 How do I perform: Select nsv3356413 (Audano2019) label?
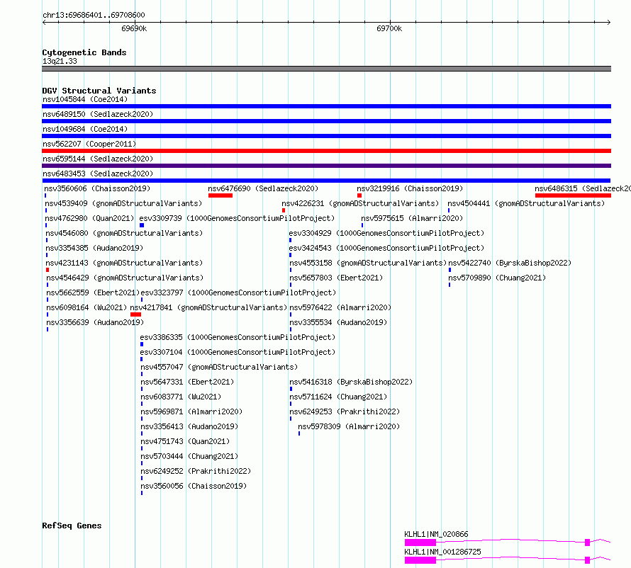pyautogui.click(x=189, y=426)
